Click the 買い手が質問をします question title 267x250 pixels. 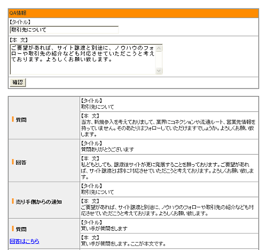[x=104, y=229]
